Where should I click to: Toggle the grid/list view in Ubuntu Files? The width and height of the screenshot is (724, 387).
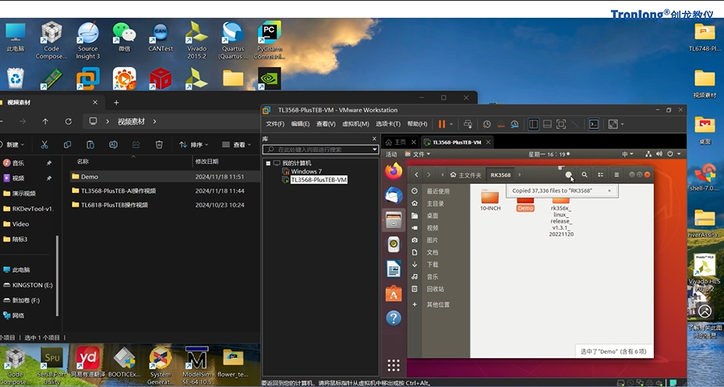(600, 175)
